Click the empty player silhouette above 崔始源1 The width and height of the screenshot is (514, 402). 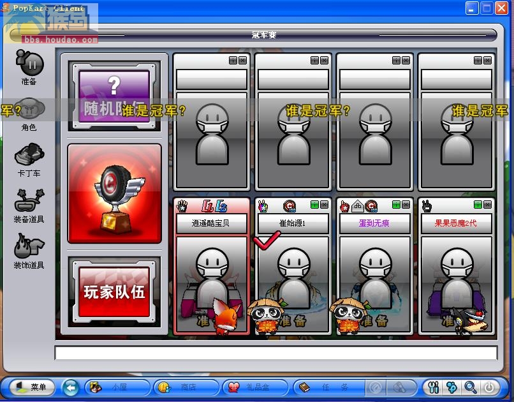point(294,135)
